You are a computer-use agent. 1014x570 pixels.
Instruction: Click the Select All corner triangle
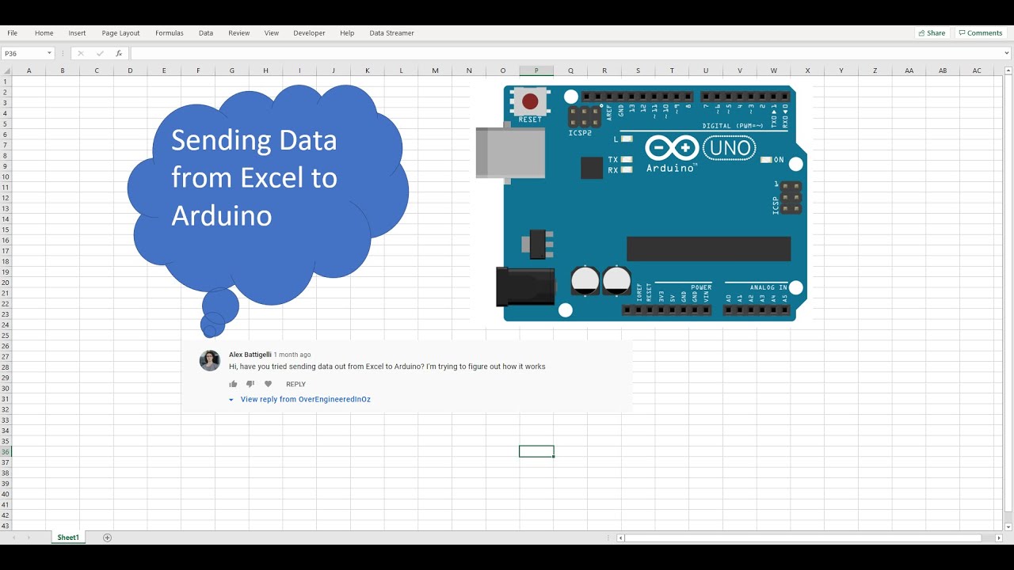coord(6,70)
